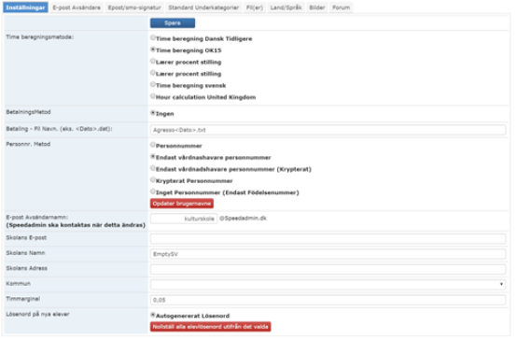Select Time beregning OK15 option
This screenshot has width=516, height=340.
(x=153, y=50)
